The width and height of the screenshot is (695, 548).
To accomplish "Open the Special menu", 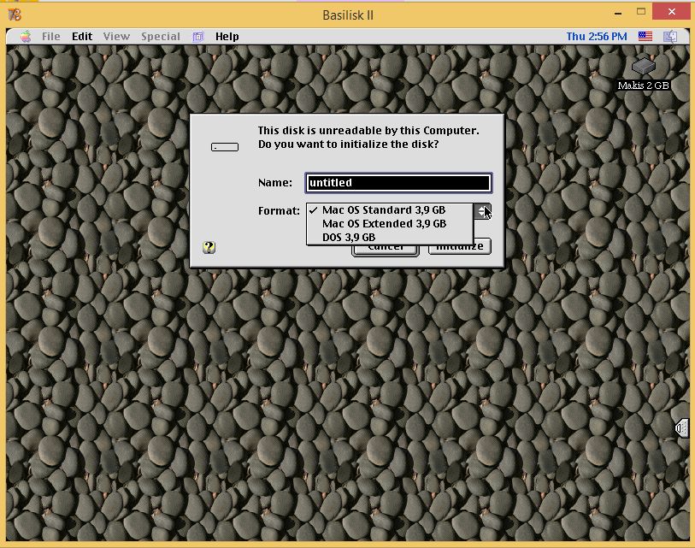I will [x=161, y=37].
